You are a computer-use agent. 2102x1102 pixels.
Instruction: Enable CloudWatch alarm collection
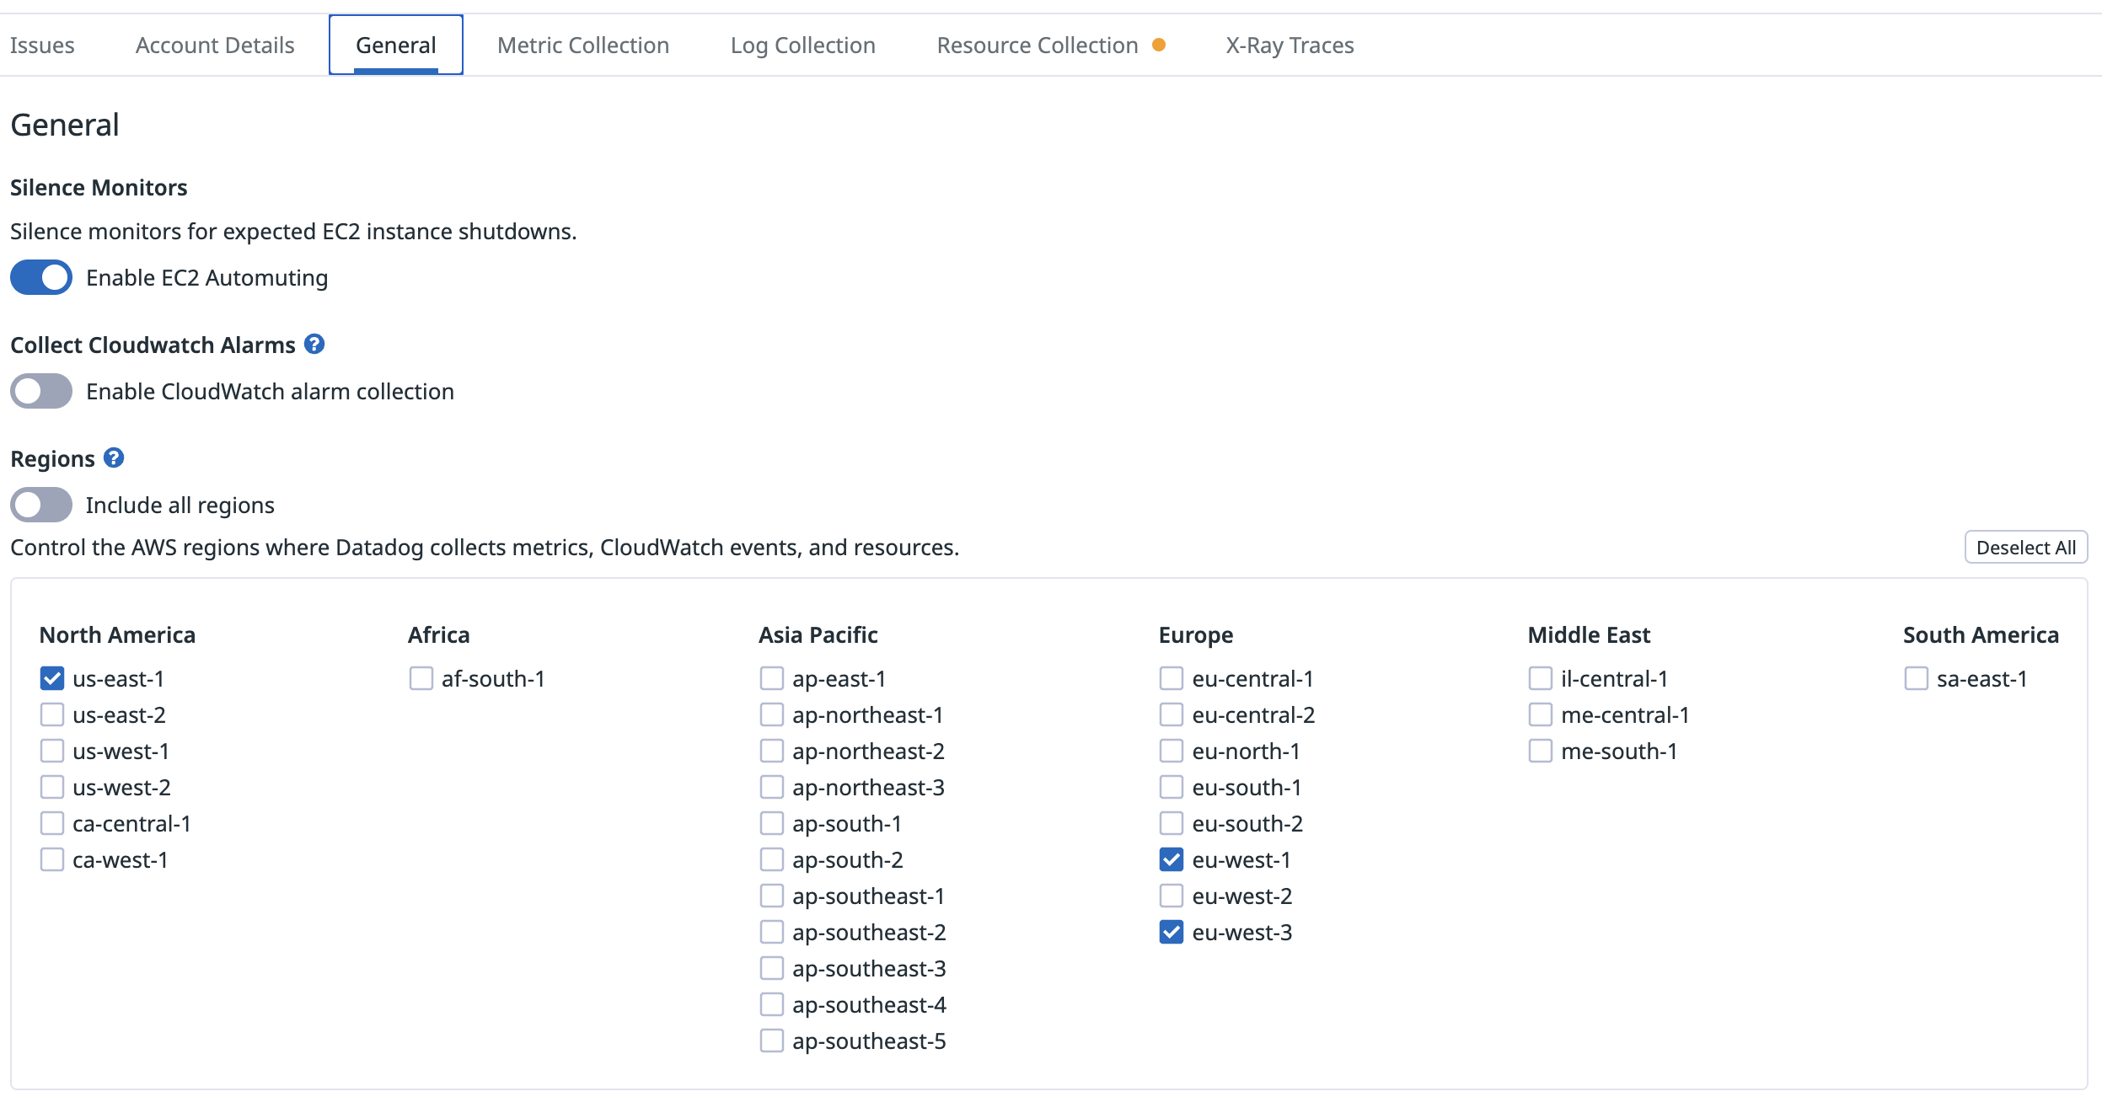[x=40, y=390]
